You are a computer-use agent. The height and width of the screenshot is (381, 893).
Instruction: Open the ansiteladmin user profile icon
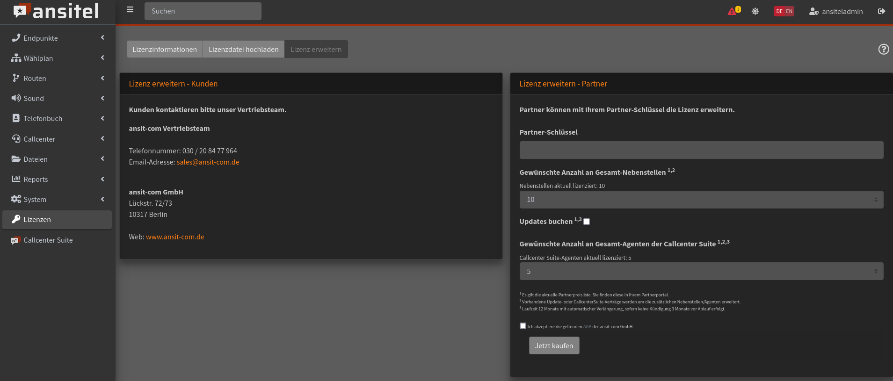(813, 11)
